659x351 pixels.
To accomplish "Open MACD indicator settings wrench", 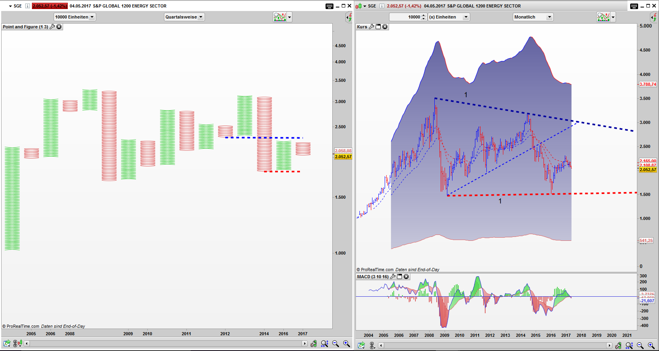I will tap(393, 277).
